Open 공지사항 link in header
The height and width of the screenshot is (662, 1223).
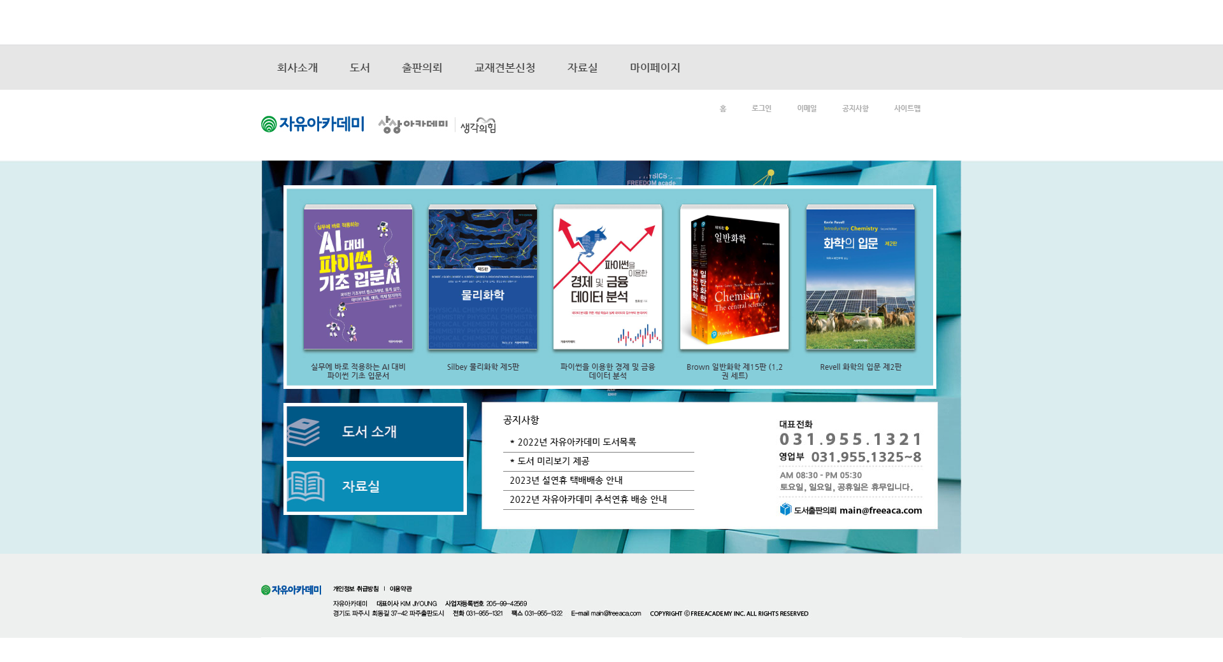tap(855, 108)
